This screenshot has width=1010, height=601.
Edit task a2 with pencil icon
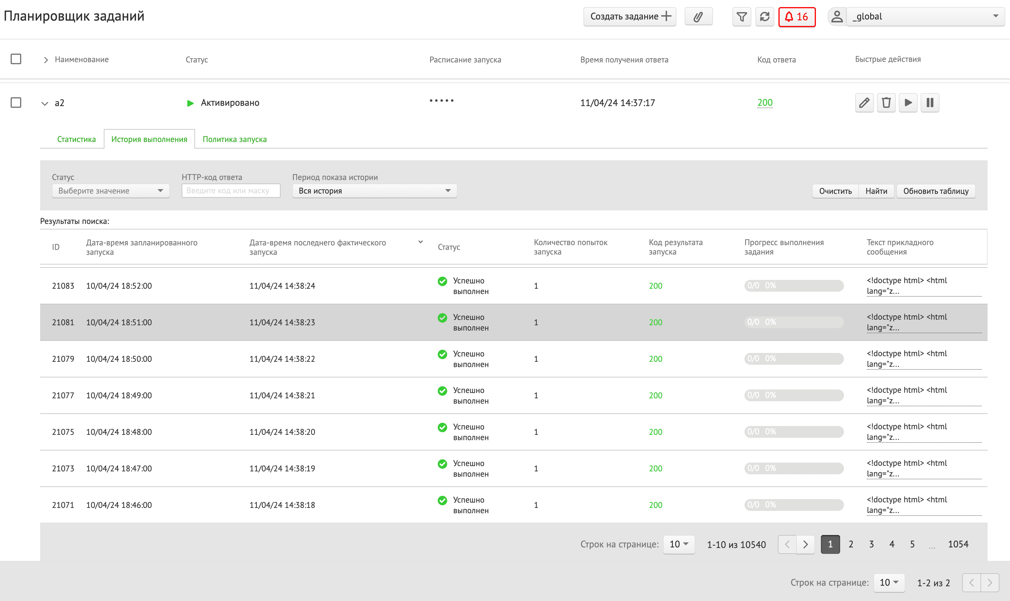click(x=864, y=103)
